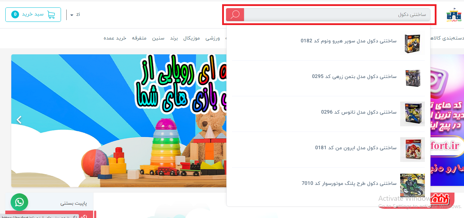Open the WhatsApp chat button
Image resolution: width=464 pixels, height=218 pixels.
click(x=19, y=202)
